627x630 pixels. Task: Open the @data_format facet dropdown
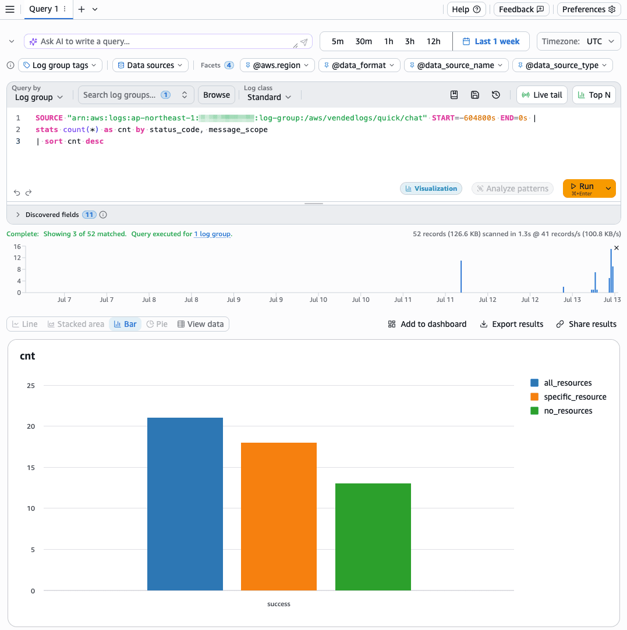pyautogui.click(x=359, y=65)
